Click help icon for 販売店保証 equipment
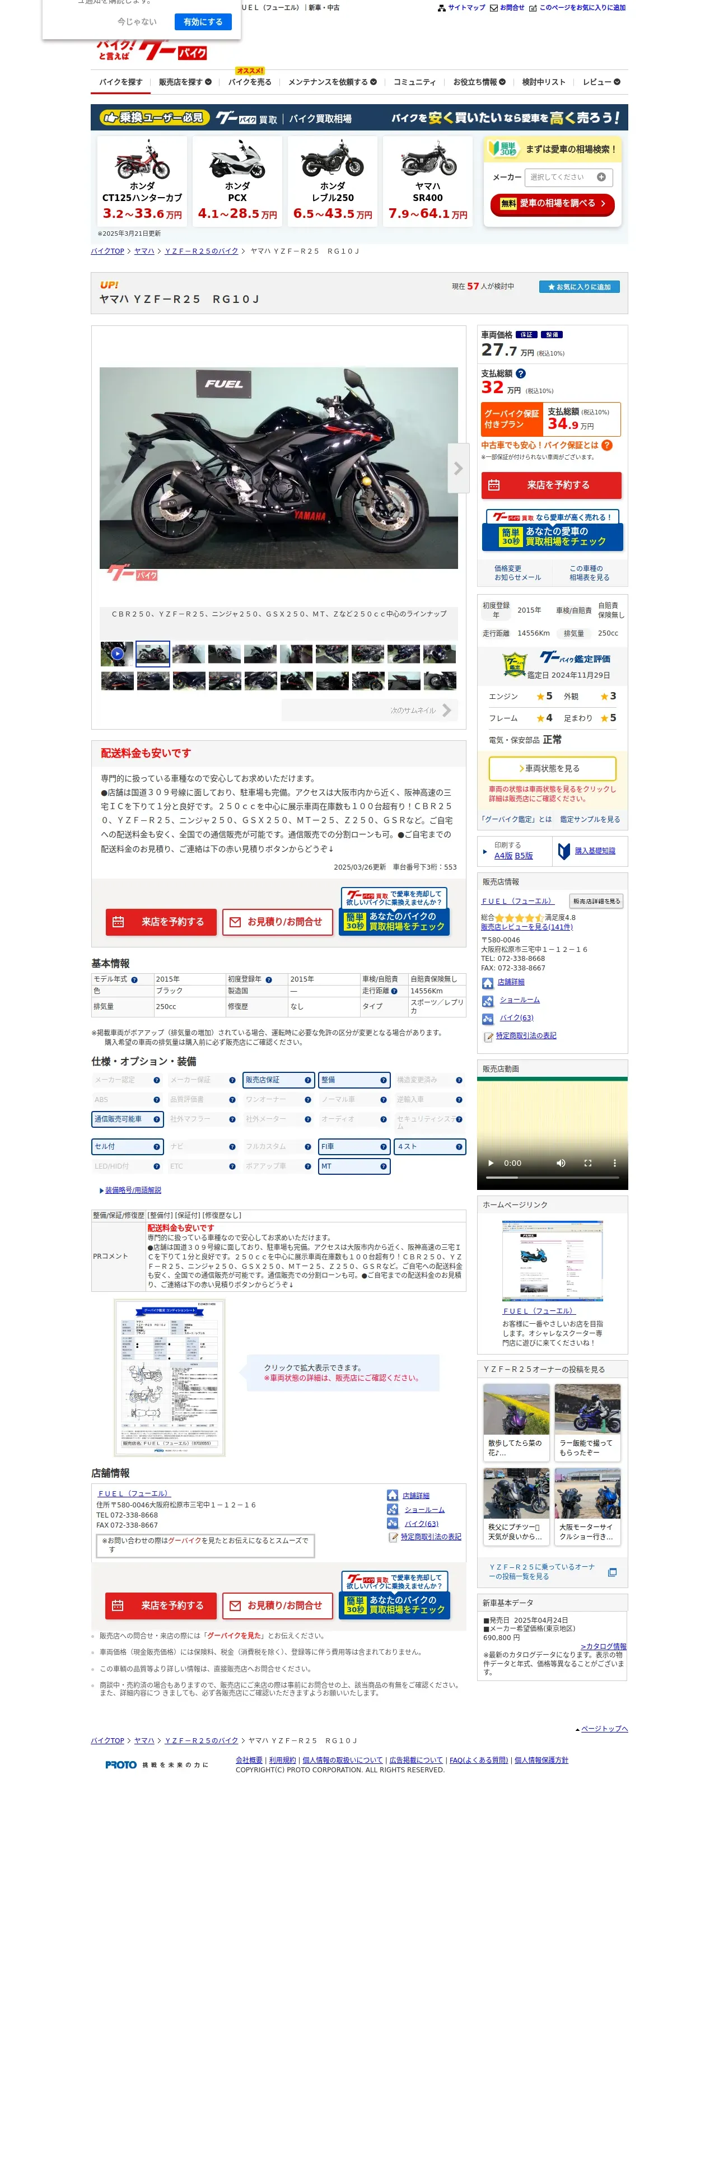Image resolution: width=719 pixels, height=2157 pixels. pos(308,1080)
